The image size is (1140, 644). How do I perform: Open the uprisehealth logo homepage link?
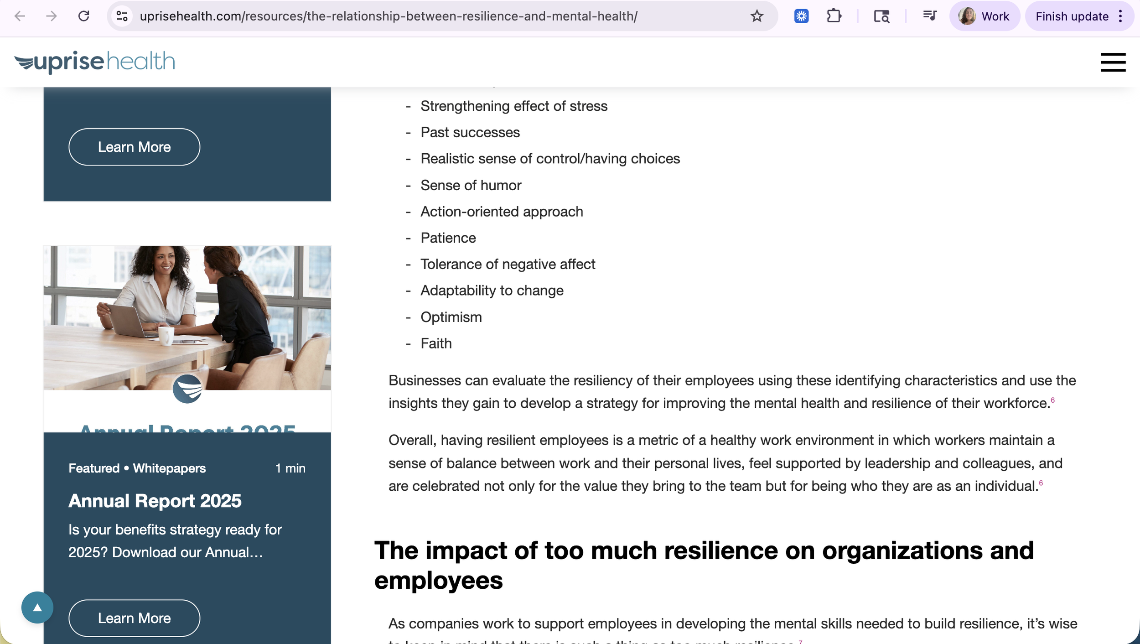tap(94, 62)
